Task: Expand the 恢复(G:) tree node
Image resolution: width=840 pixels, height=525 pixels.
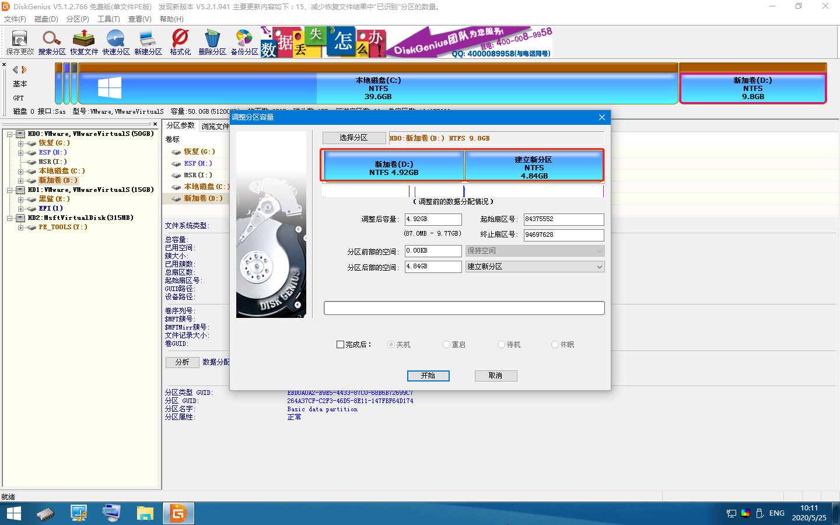Action: coord(20,143)
